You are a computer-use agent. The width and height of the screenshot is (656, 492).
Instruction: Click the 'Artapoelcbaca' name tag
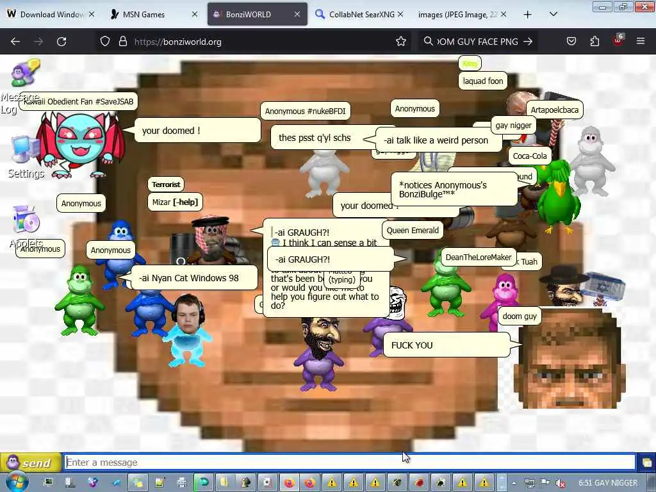point(554,110)
